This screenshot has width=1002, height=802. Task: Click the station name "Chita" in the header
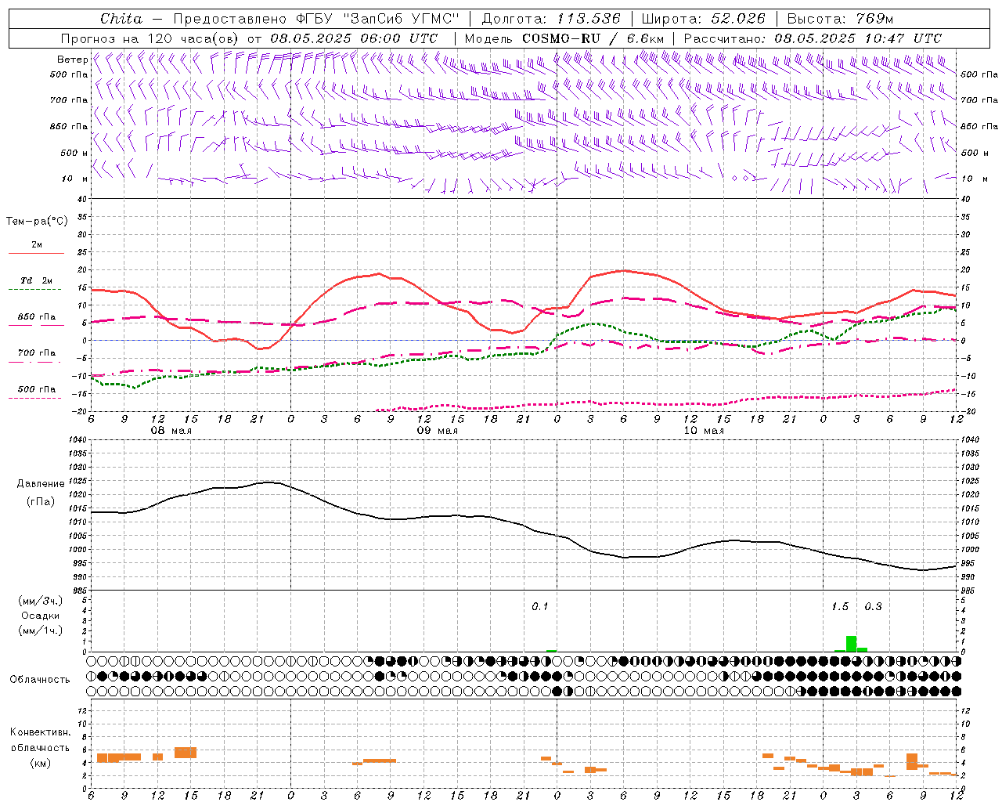(x=121, y=19)
